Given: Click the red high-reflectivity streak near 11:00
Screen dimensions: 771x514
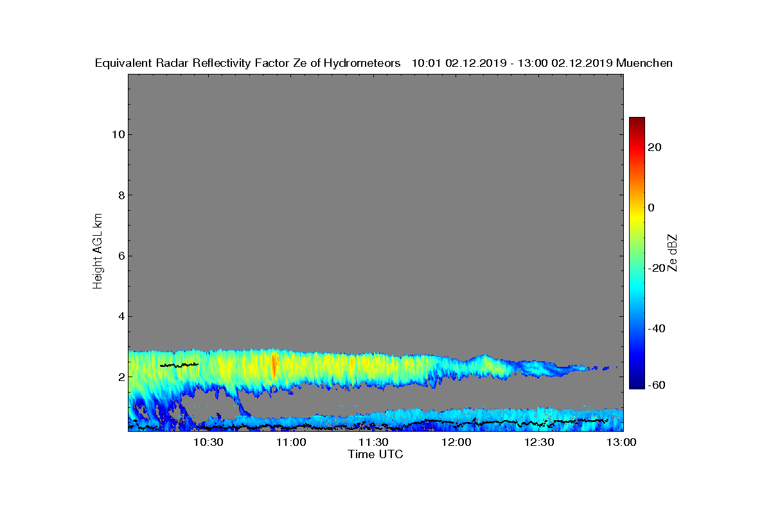Looking at the screenshot, I should pos(274,365).
